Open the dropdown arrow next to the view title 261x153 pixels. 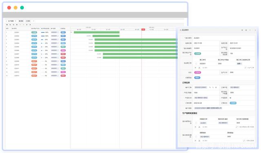click(15, 21)
